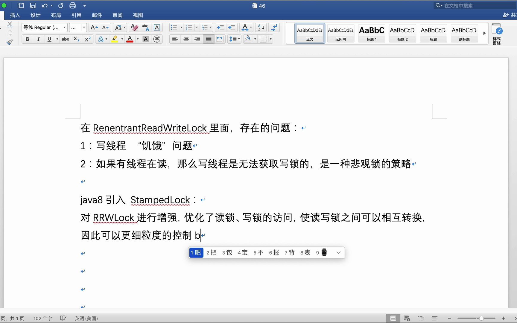The width and height of the screenshot is (517, 323).
Task: Toggle character shading A button
Action: (146, 39)
